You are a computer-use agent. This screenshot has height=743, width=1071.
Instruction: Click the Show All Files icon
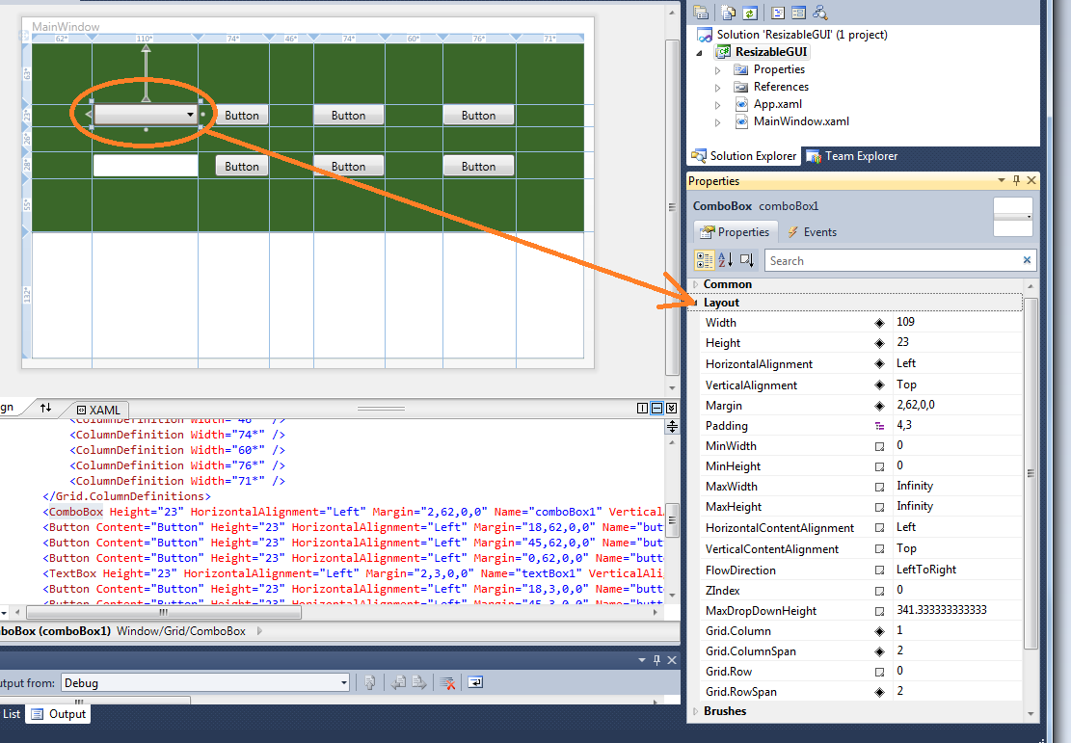728,13
